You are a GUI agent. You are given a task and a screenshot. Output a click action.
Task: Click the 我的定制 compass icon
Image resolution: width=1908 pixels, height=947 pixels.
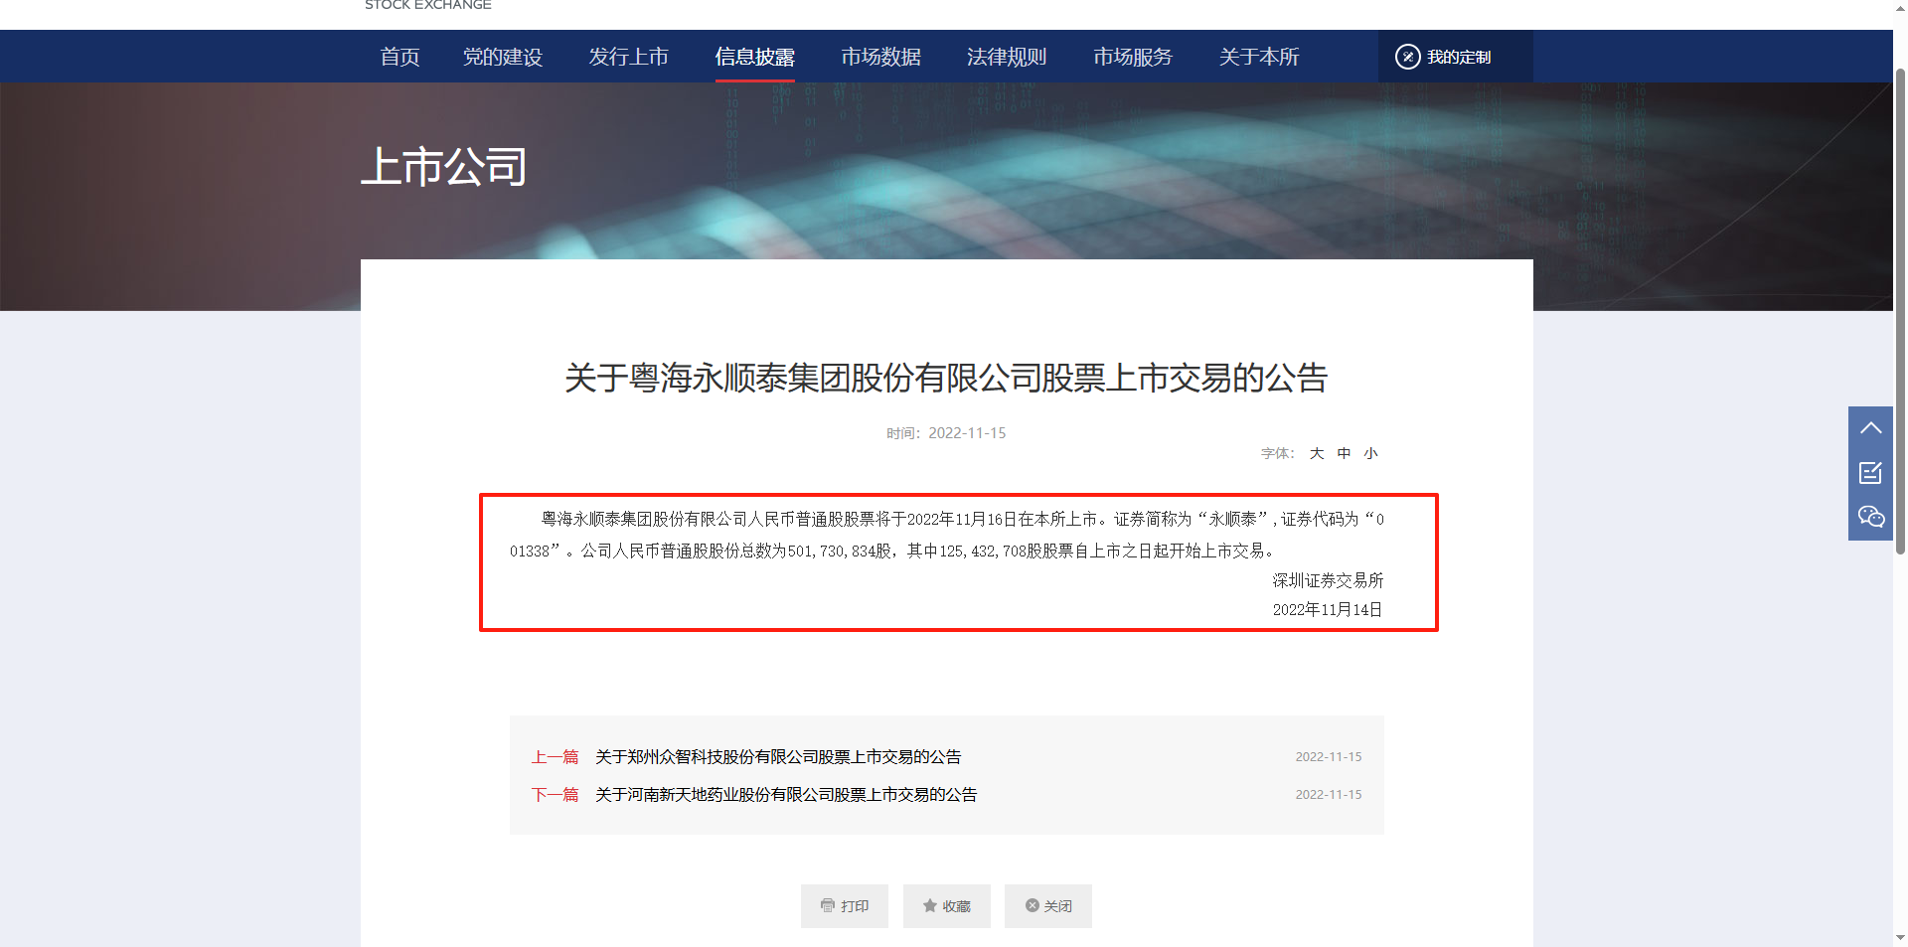(x=1407, y=57)
